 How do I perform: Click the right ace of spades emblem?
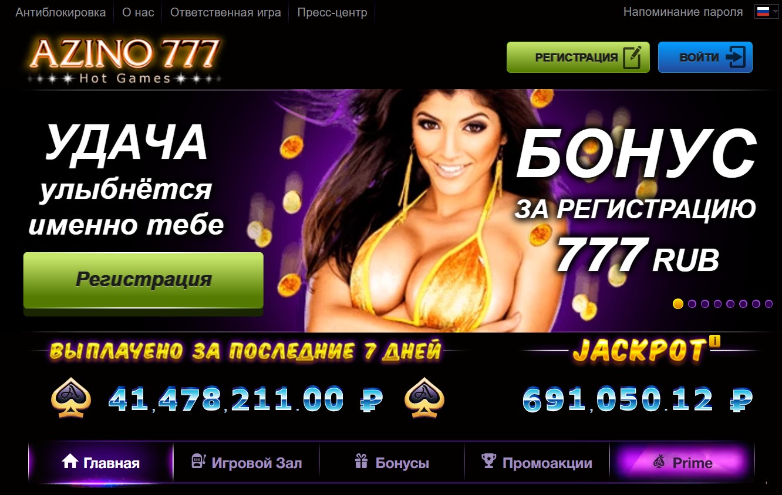424,398
